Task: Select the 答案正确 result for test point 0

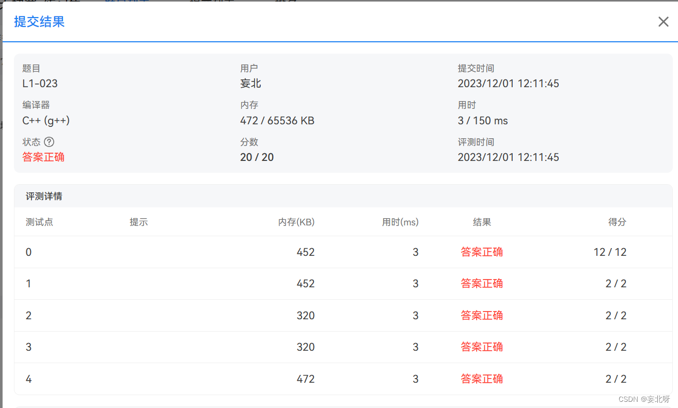Action: coord(482,252)
